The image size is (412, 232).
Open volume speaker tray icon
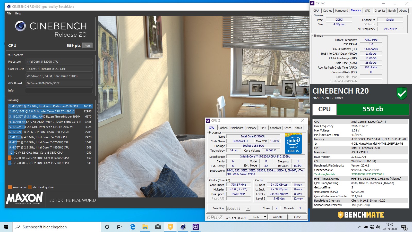pos(378,227)
